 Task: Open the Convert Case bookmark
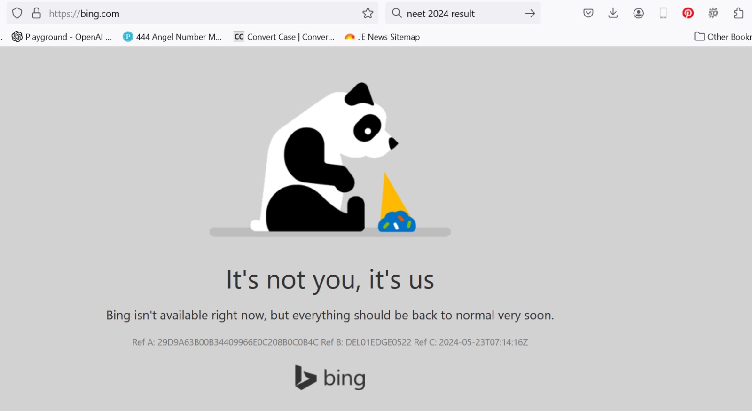[x=284, y=37]
